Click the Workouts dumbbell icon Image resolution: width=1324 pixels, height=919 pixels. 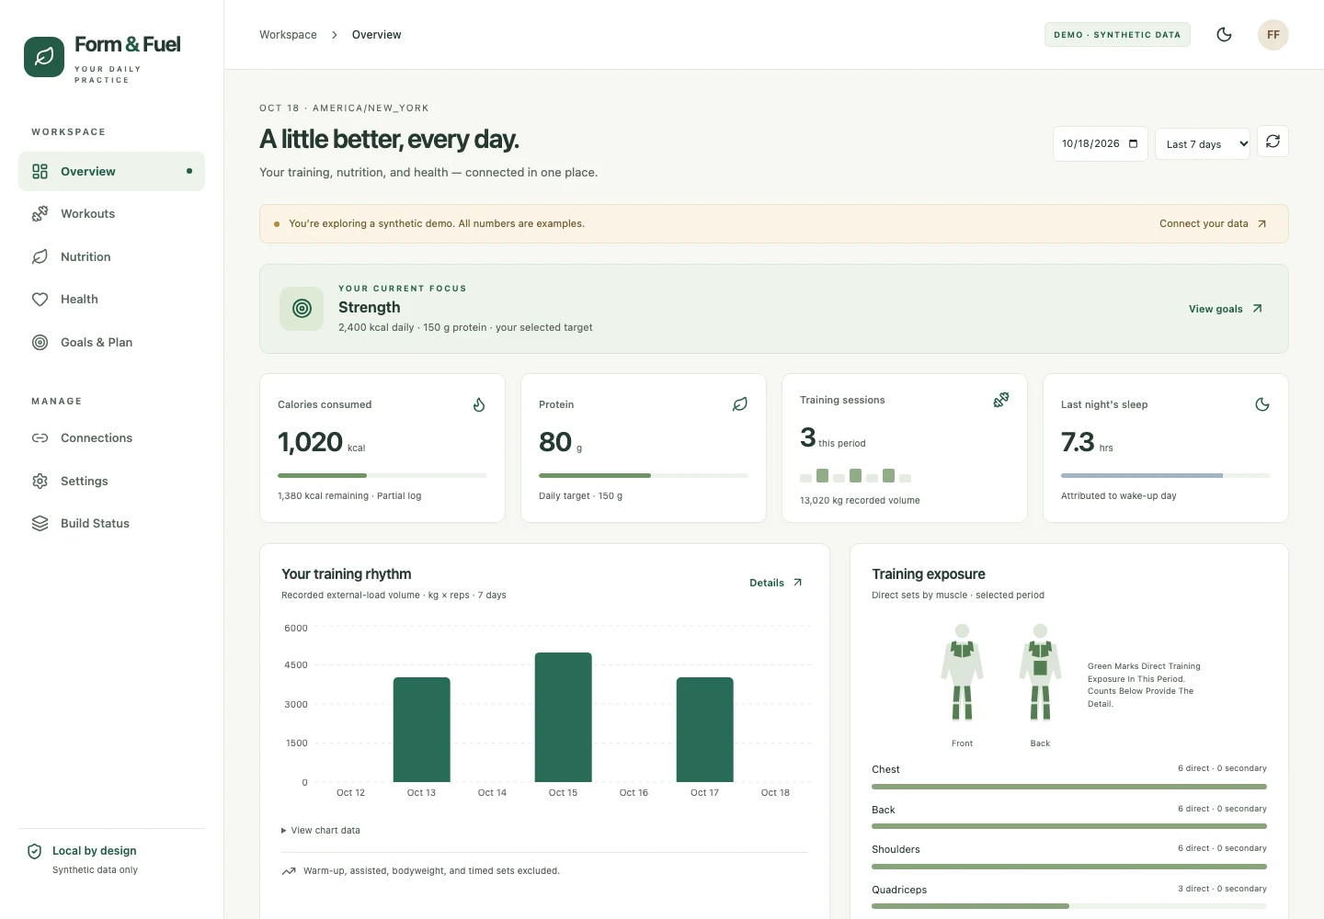click(x=40, y=214)
